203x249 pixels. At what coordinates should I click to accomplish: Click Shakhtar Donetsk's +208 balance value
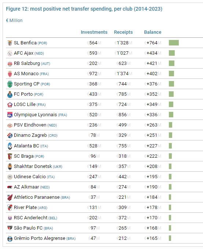point(153,166)
